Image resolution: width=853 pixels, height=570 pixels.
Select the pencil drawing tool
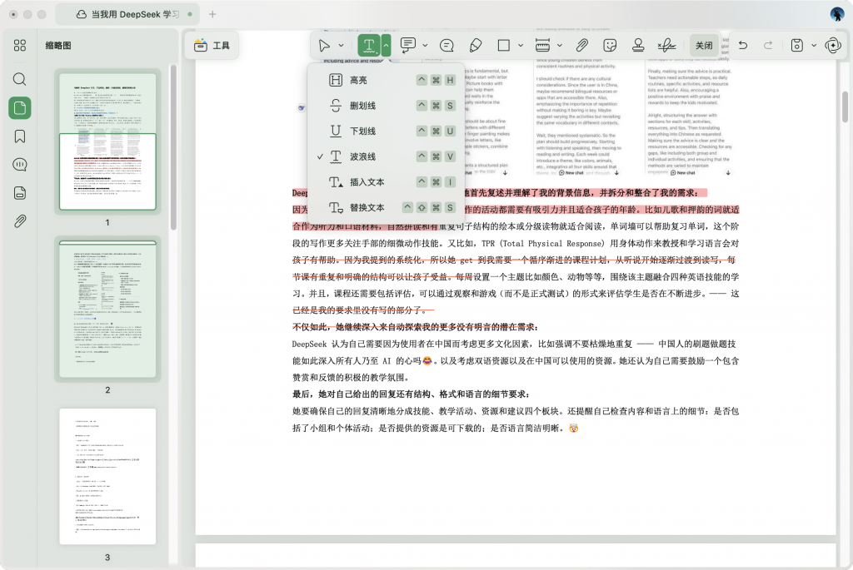pos(476,46)
